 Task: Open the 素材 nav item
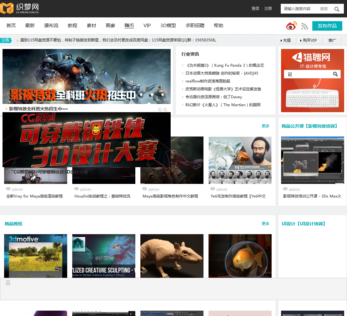coord(91,26)
